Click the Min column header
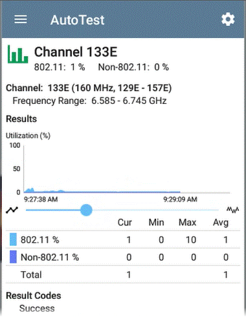This screenshot has height=317, width=246. click(156, 222)
